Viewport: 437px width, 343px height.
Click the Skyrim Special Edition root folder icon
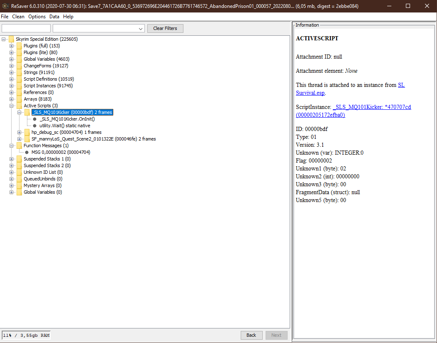(12, 39)
